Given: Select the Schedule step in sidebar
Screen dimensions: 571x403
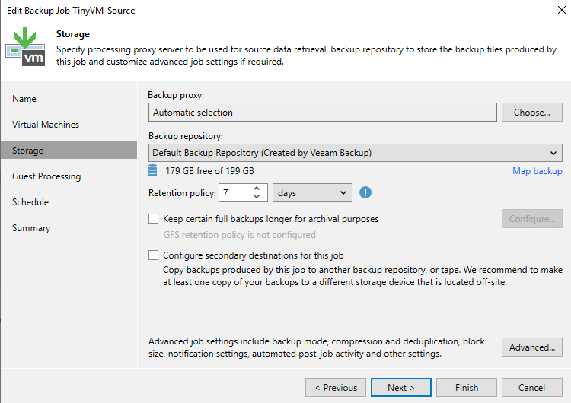Looking at the screenshot, I should click(x=30, y=202).
